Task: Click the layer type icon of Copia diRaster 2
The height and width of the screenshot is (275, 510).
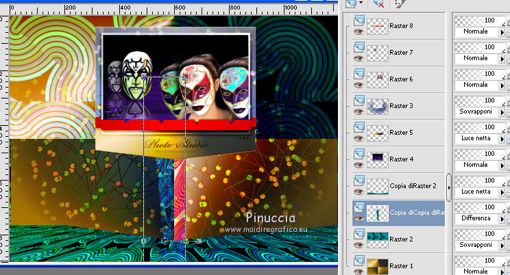Action: tap(359, 180)
